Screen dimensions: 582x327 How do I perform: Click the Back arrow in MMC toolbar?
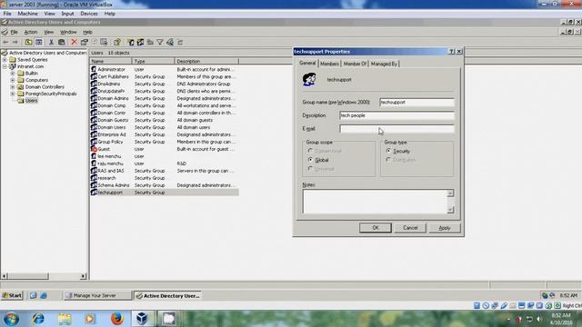(x=5, y=43)
